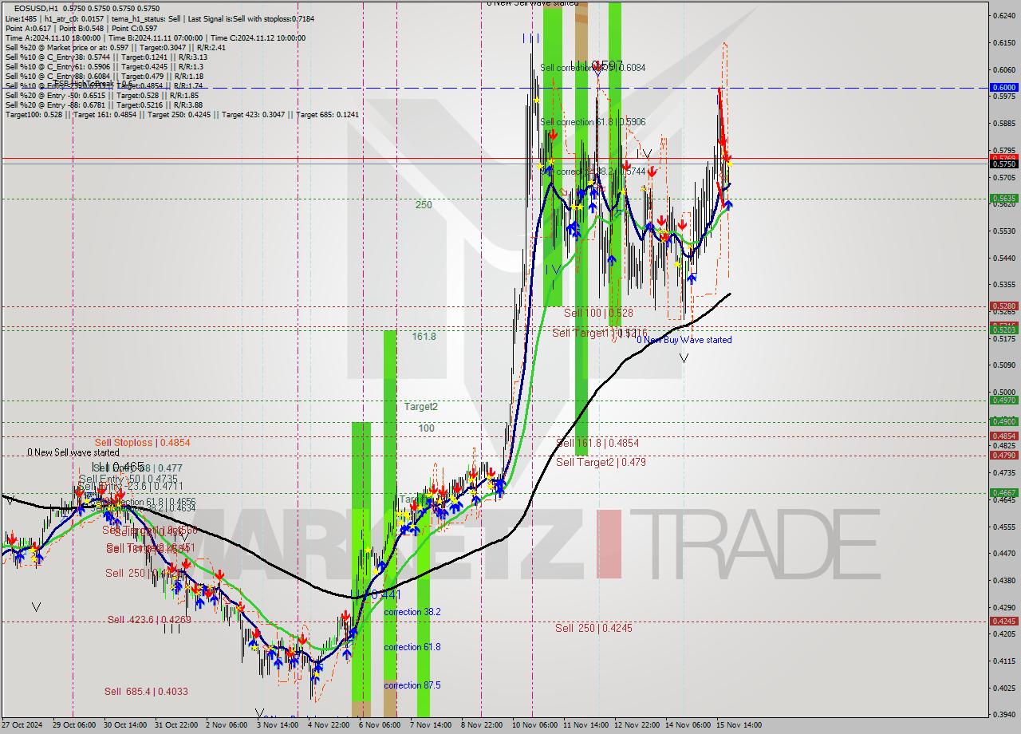Click the green 0.4970 price marker
This screenshot has height=734, width=1021.
[1003, 401]
